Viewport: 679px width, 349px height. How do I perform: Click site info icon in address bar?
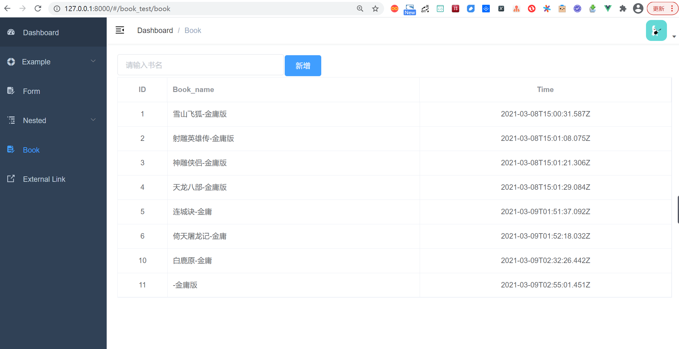tap(57, 9)
